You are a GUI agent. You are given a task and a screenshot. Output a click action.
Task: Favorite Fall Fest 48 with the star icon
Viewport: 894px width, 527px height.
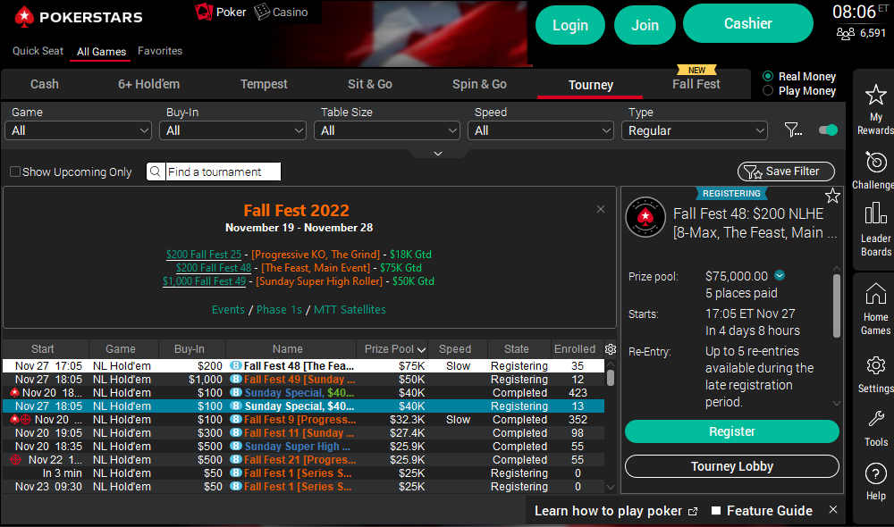pos(832,196)
